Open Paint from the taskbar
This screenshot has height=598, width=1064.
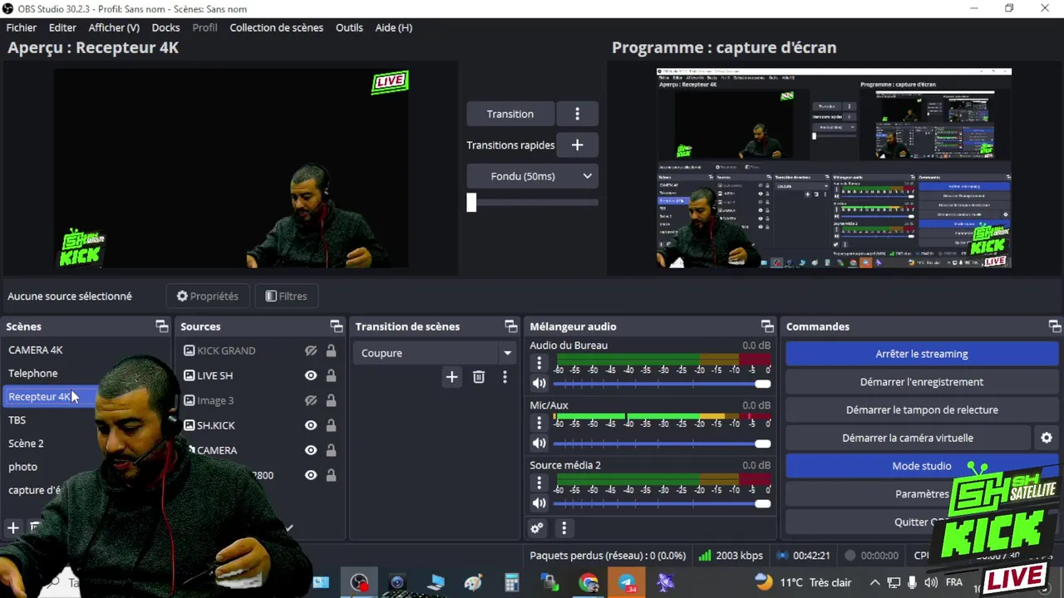click(x=474, y=583)
